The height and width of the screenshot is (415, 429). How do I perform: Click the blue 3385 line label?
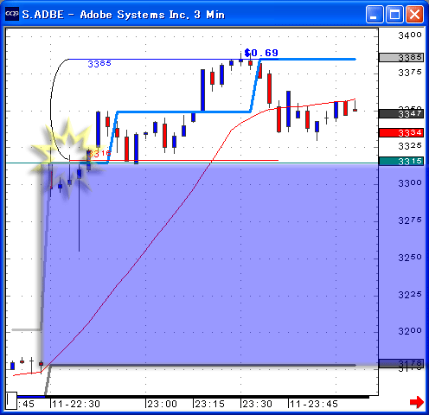click(x=99, y=63)
